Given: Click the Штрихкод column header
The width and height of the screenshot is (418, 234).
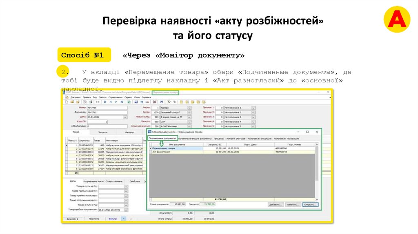Looking at the screenshot, I should pyautogui.click(x=85, y=140).
